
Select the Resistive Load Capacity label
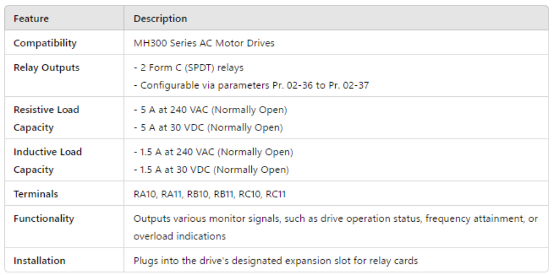[x=46, y=118]
